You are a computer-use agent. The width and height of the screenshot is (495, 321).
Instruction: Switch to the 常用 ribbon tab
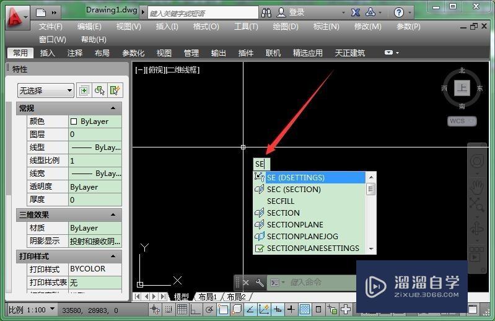pos(20,53)
